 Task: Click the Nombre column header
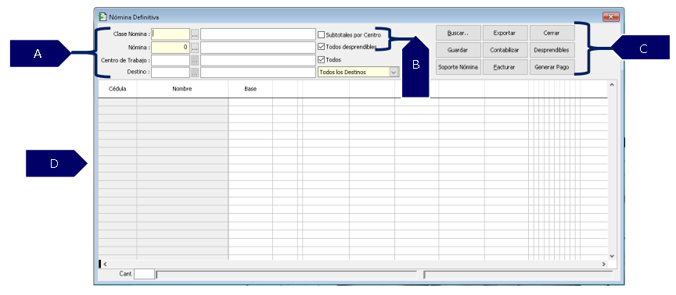point(182,89)
